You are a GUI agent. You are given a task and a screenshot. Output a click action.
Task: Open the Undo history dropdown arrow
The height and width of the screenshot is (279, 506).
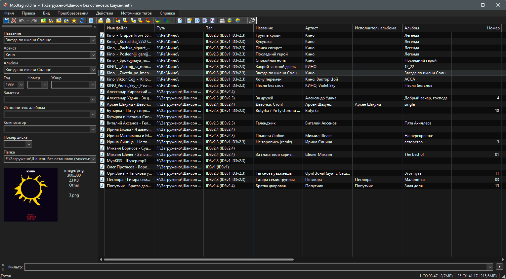click(28, 20)
